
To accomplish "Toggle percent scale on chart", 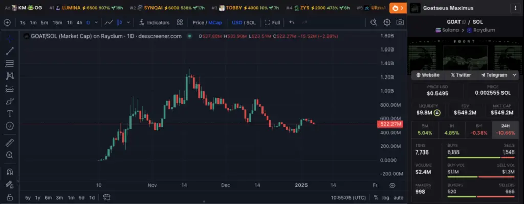I will 376,197.
